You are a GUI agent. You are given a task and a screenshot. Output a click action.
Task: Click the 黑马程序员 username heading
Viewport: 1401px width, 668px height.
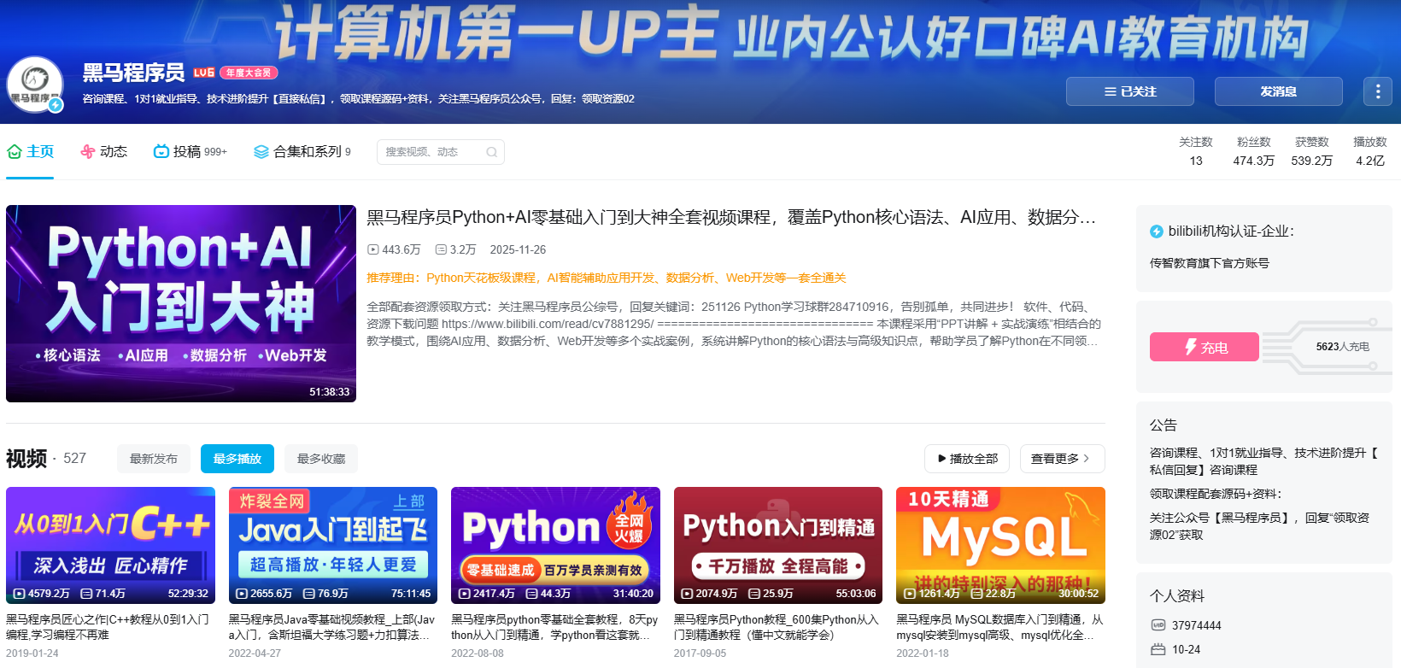[133, 73]
